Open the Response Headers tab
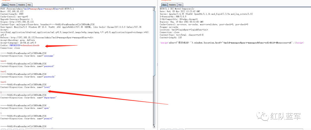 pos(172,5)
